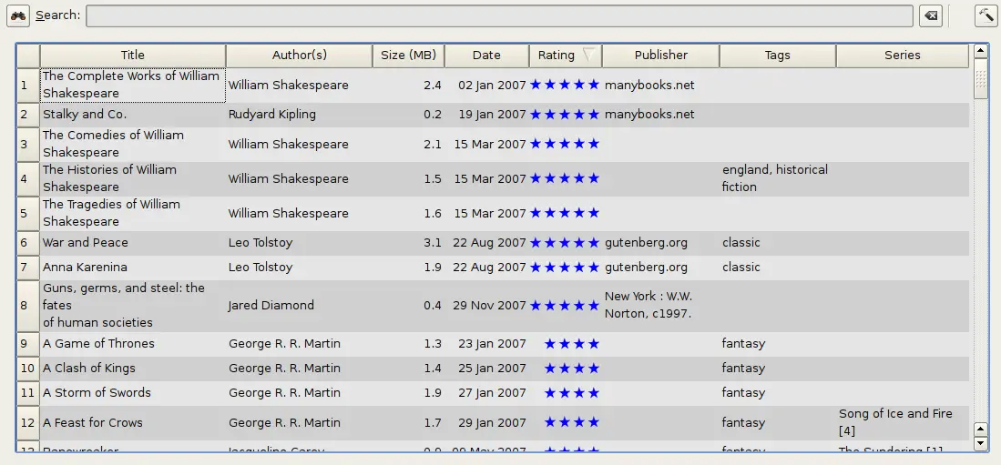The height and width of the screenshot is (465, 1001).
Task: Select 'The Complete Works of William Shakespeare' title
Action: [x=133, y=85]
